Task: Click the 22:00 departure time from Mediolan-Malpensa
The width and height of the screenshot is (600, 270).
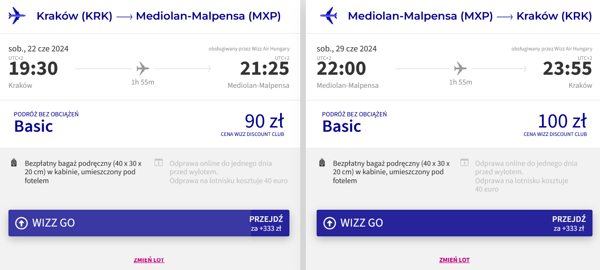Action: (341, 69)
